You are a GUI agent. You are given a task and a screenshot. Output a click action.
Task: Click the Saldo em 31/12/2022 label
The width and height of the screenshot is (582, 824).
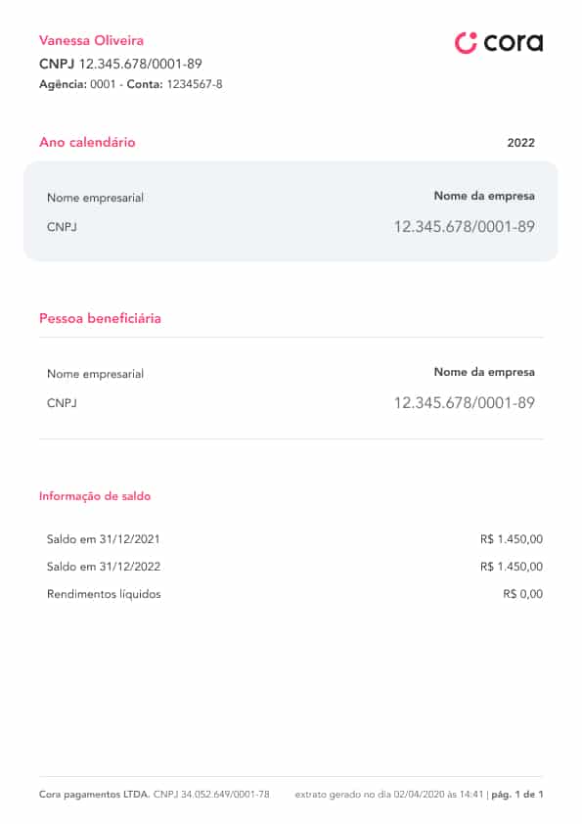point(104,567)
